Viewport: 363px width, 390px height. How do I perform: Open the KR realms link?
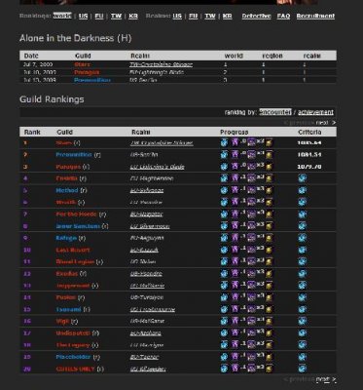point(227,16)
